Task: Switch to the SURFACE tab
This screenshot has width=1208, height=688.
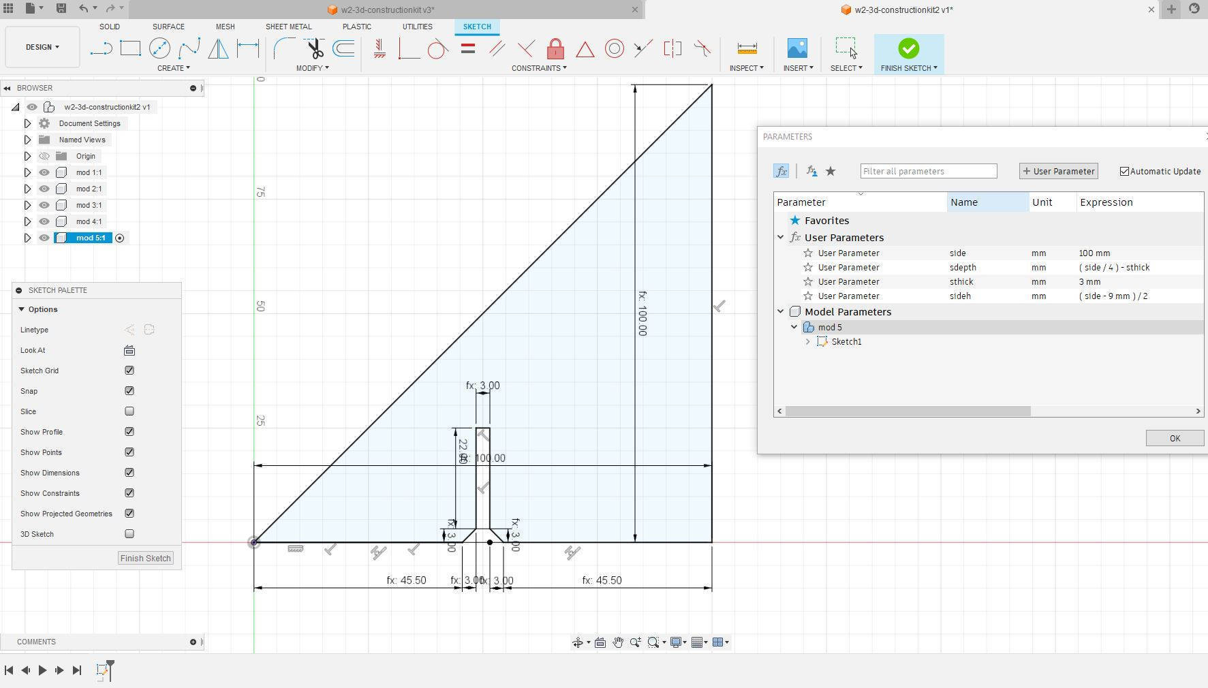Action: [168, 27]
